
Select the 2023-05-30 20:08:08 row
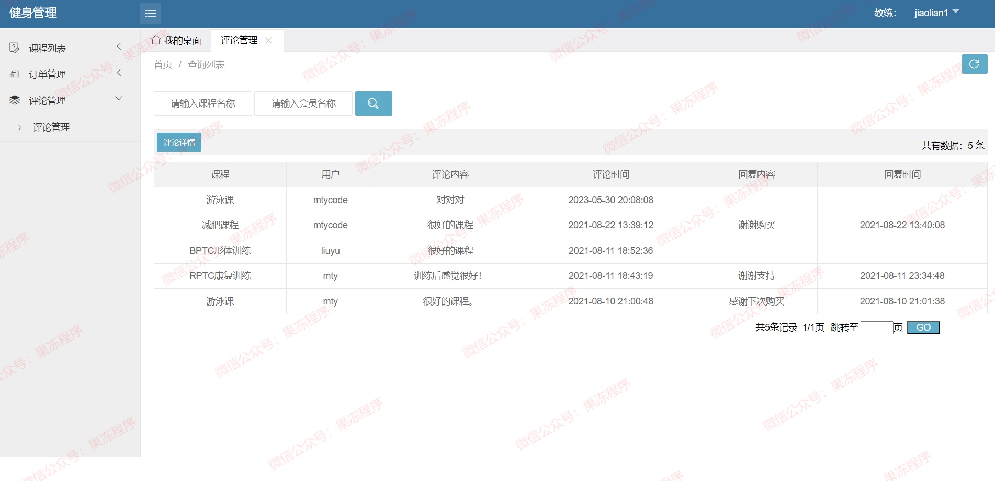(x=570, y=200)
